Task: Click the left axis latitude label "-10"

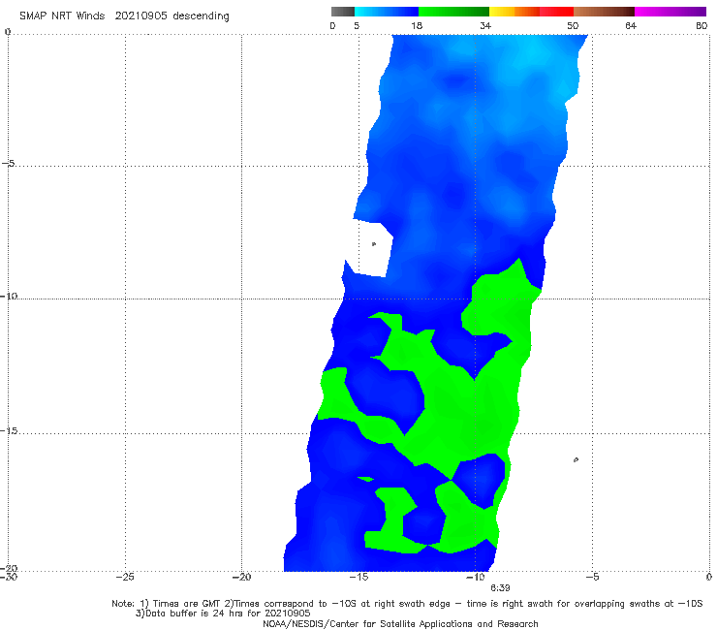Action: [9, 296]
